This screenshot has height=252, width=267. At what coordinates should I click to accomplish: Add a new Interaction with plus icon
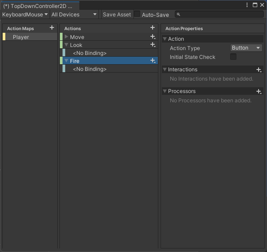pyautogui.click(x=259, y=70)
